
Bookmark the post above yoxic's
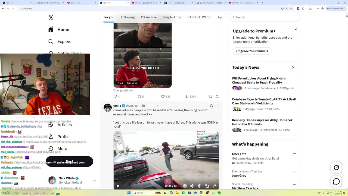click(x=211, y=96)
